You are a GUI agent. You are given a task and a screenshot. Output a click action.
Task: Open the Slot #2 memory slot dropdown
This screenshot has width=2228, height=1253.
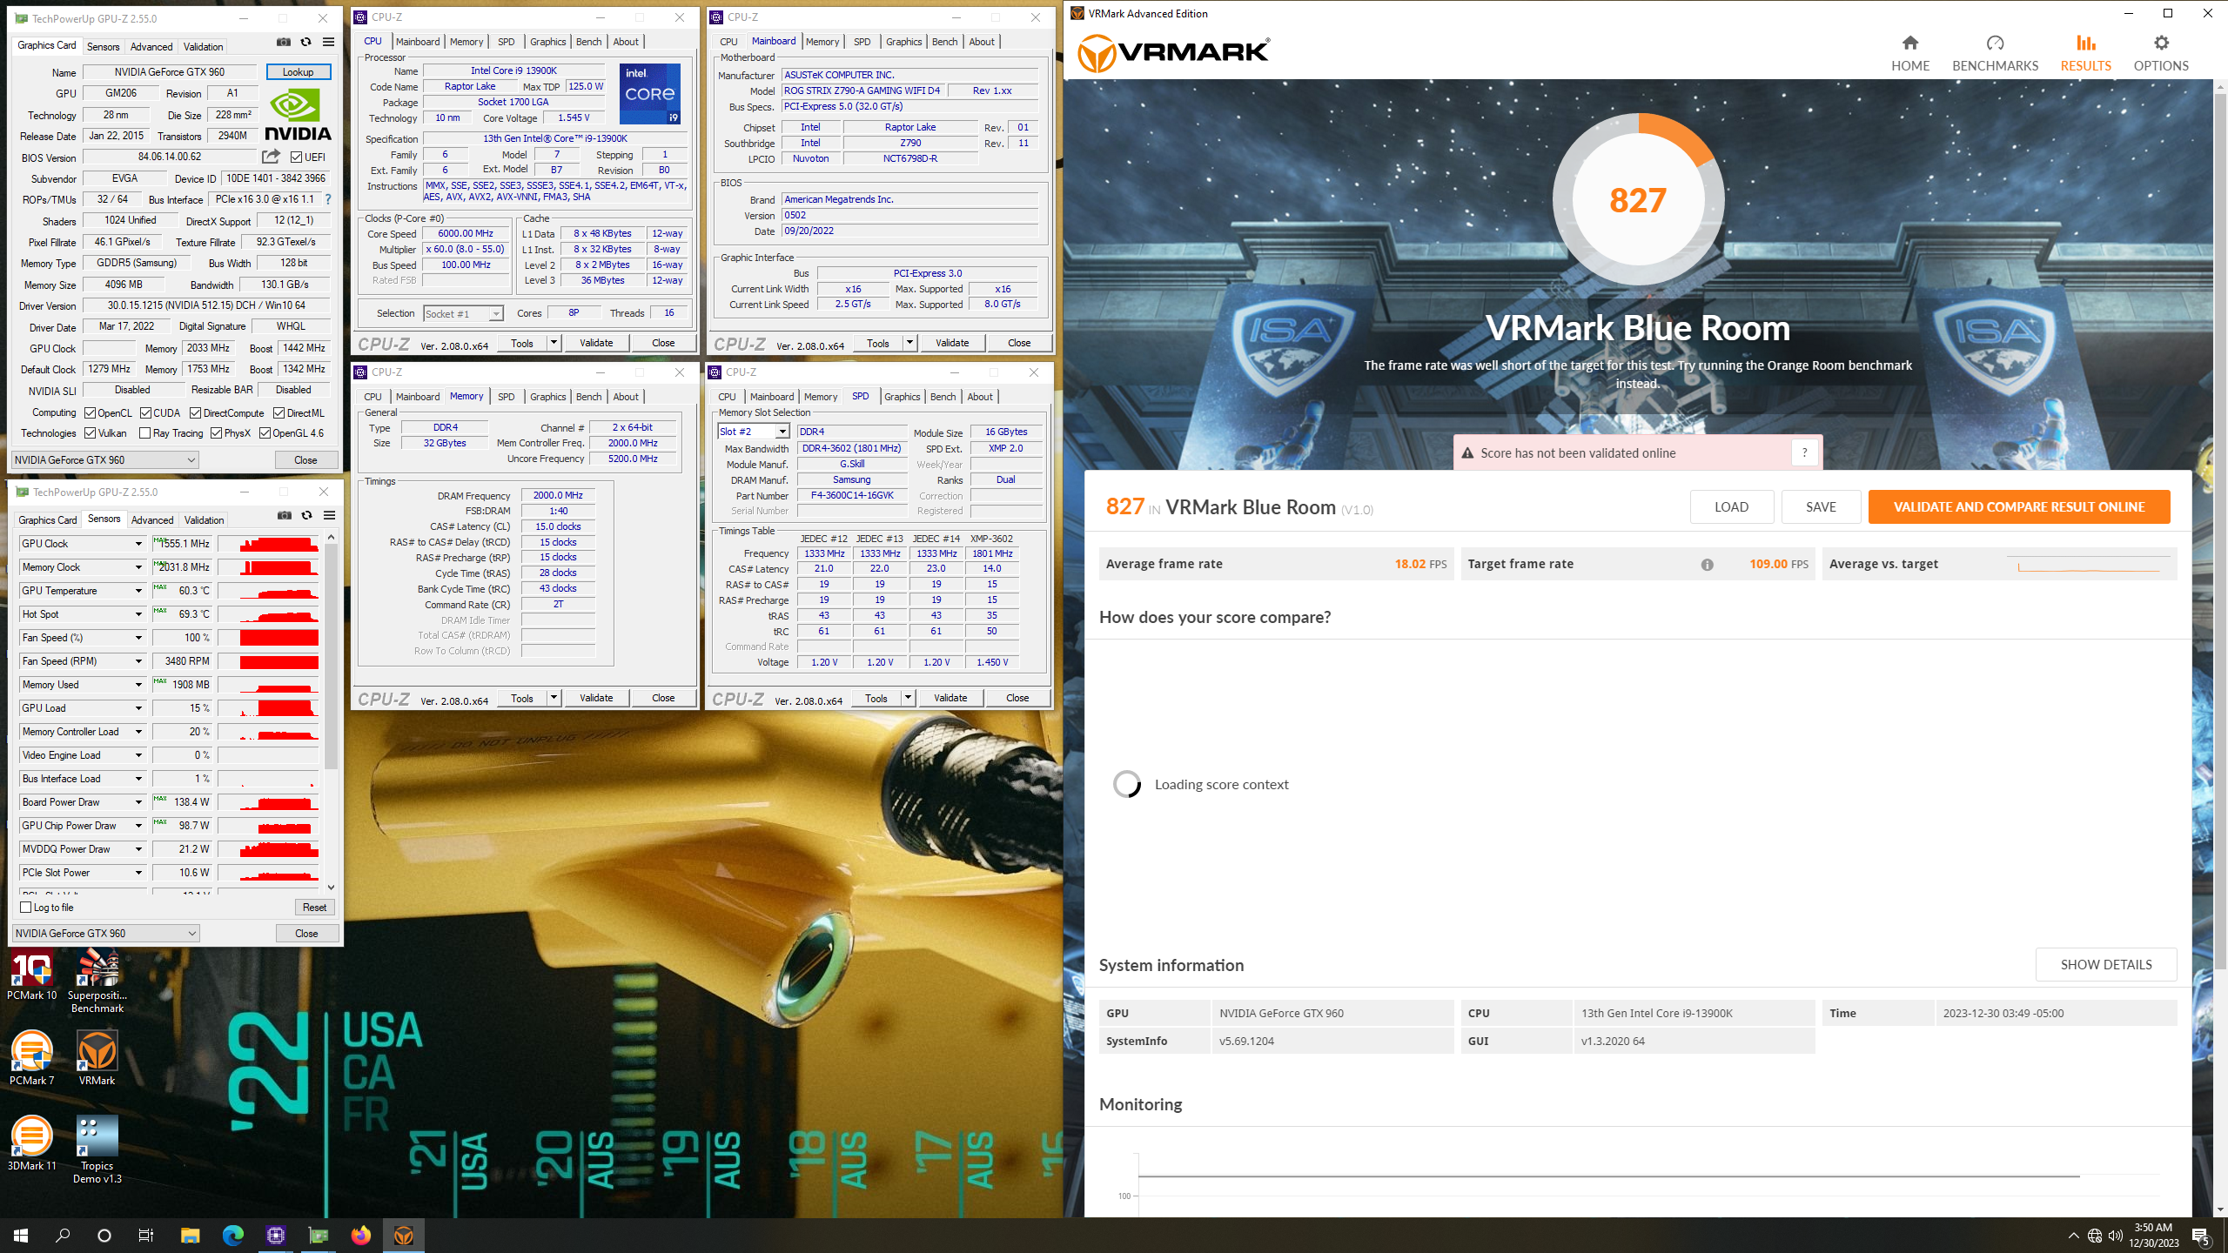(754, 432)
